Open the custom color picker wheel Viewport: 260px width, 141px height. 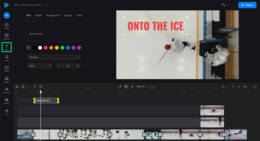click(29, 48)
